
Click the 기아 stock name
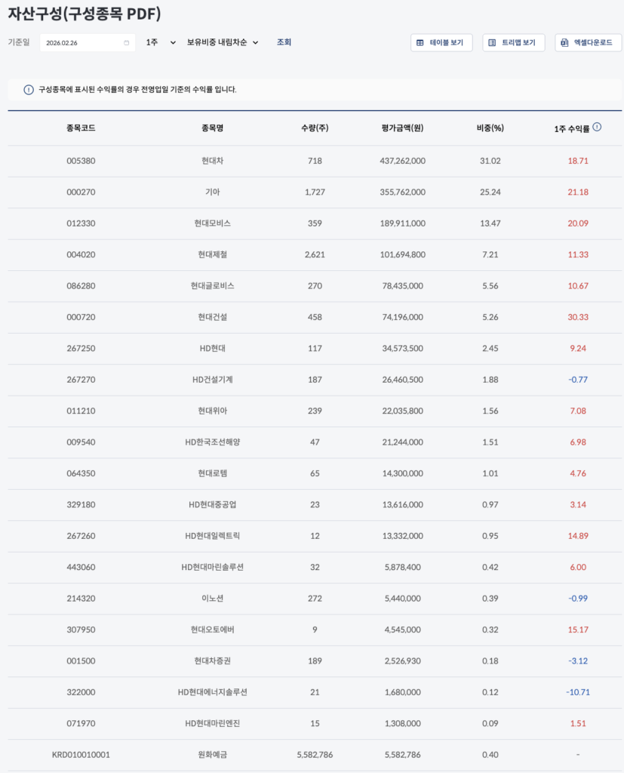point(212,192)
